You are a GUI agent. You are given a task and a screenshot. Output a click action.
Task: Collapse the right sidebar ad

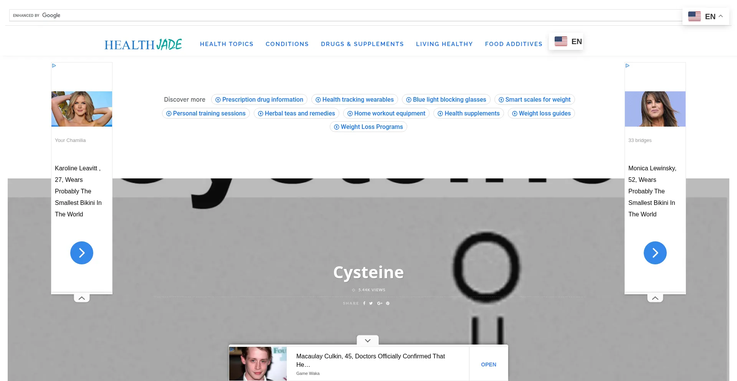pyautogui.click(x=655, y=298)
